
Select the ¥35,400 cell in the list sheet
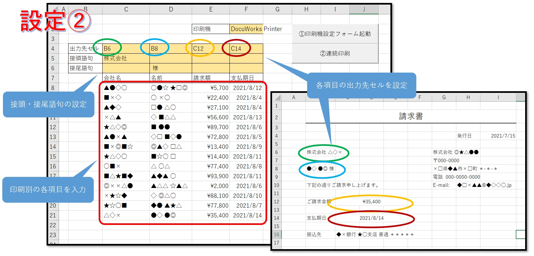pyautogui.click(x=211, y=215)
